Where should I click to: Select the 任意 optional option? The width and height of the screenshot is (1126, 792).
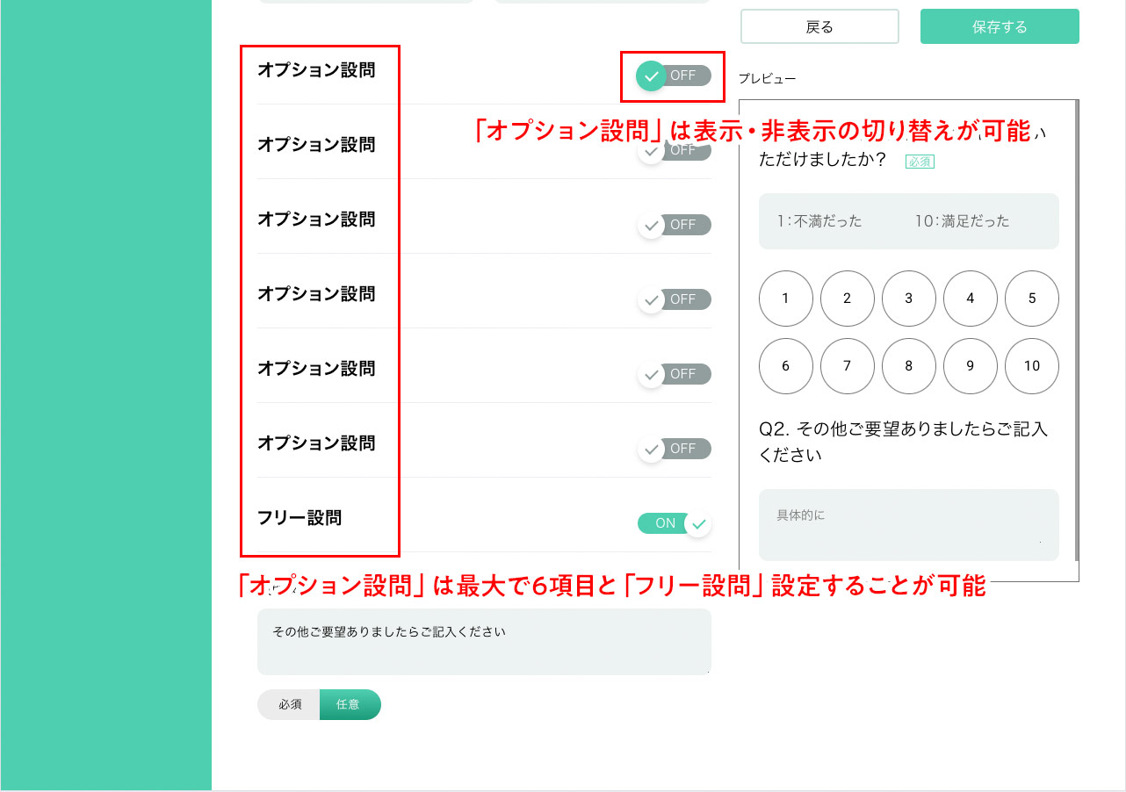[x=350, y=704]
